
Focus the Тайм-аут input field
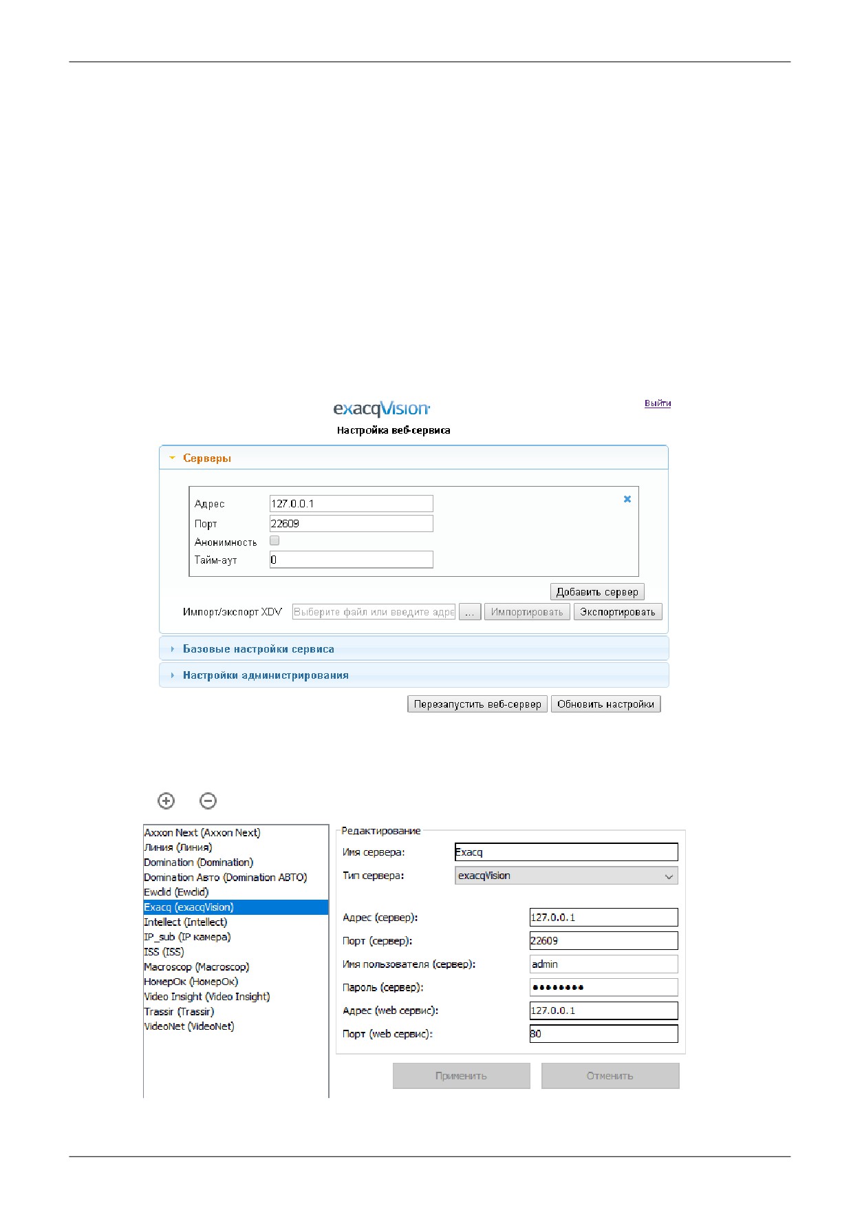coord(352,560)
